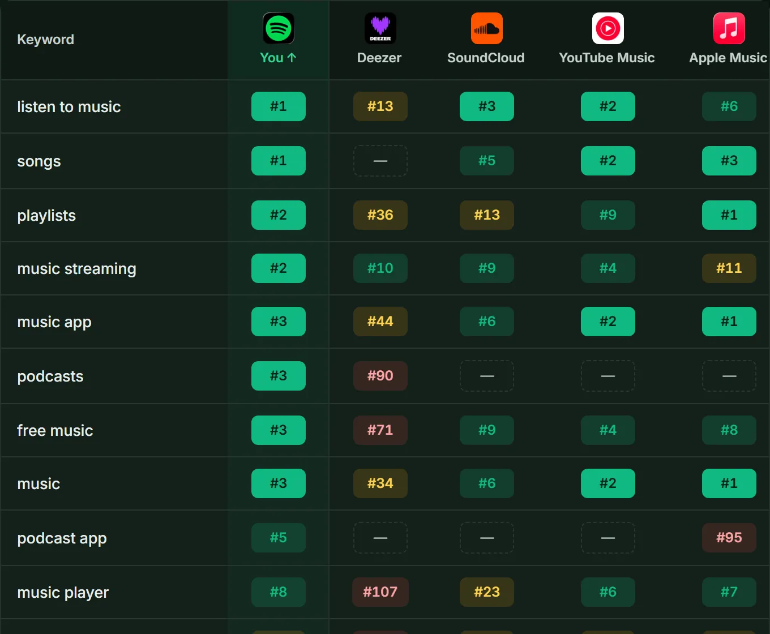Viewport: 770px width, 634px height.
Task: Click Deezer's #13 rank for listen to music
Action: click(x=380, y=106)
